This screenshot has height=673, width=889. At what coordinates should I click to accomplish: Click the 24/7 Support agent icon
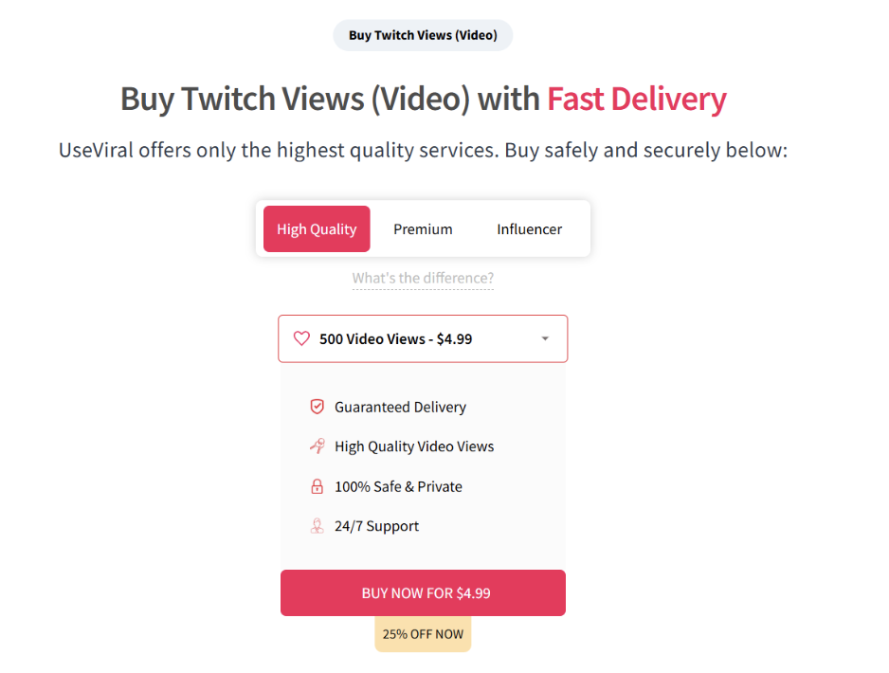pos(317,526)
